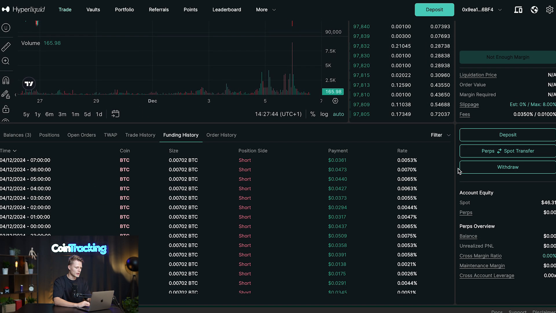Click the Perps Spot Transfer swap icon

click(499, 151)
